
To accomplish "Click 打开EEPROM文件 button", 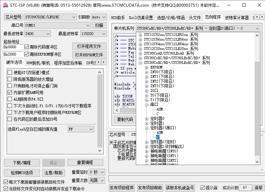I will tap(89, 55).
